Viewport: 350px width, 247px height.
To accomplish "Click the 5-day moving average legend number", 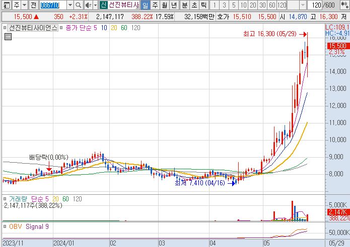I will tap(95, 28).
